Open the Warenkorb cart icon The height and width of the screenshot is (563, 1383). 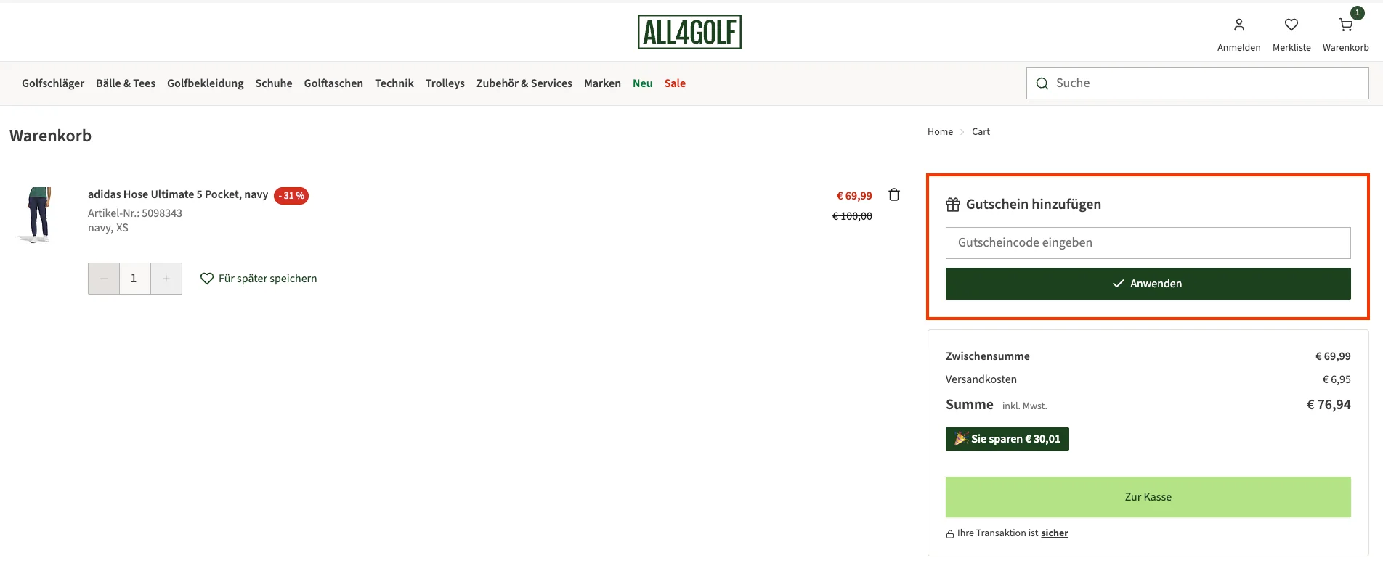pos(1345,25)
